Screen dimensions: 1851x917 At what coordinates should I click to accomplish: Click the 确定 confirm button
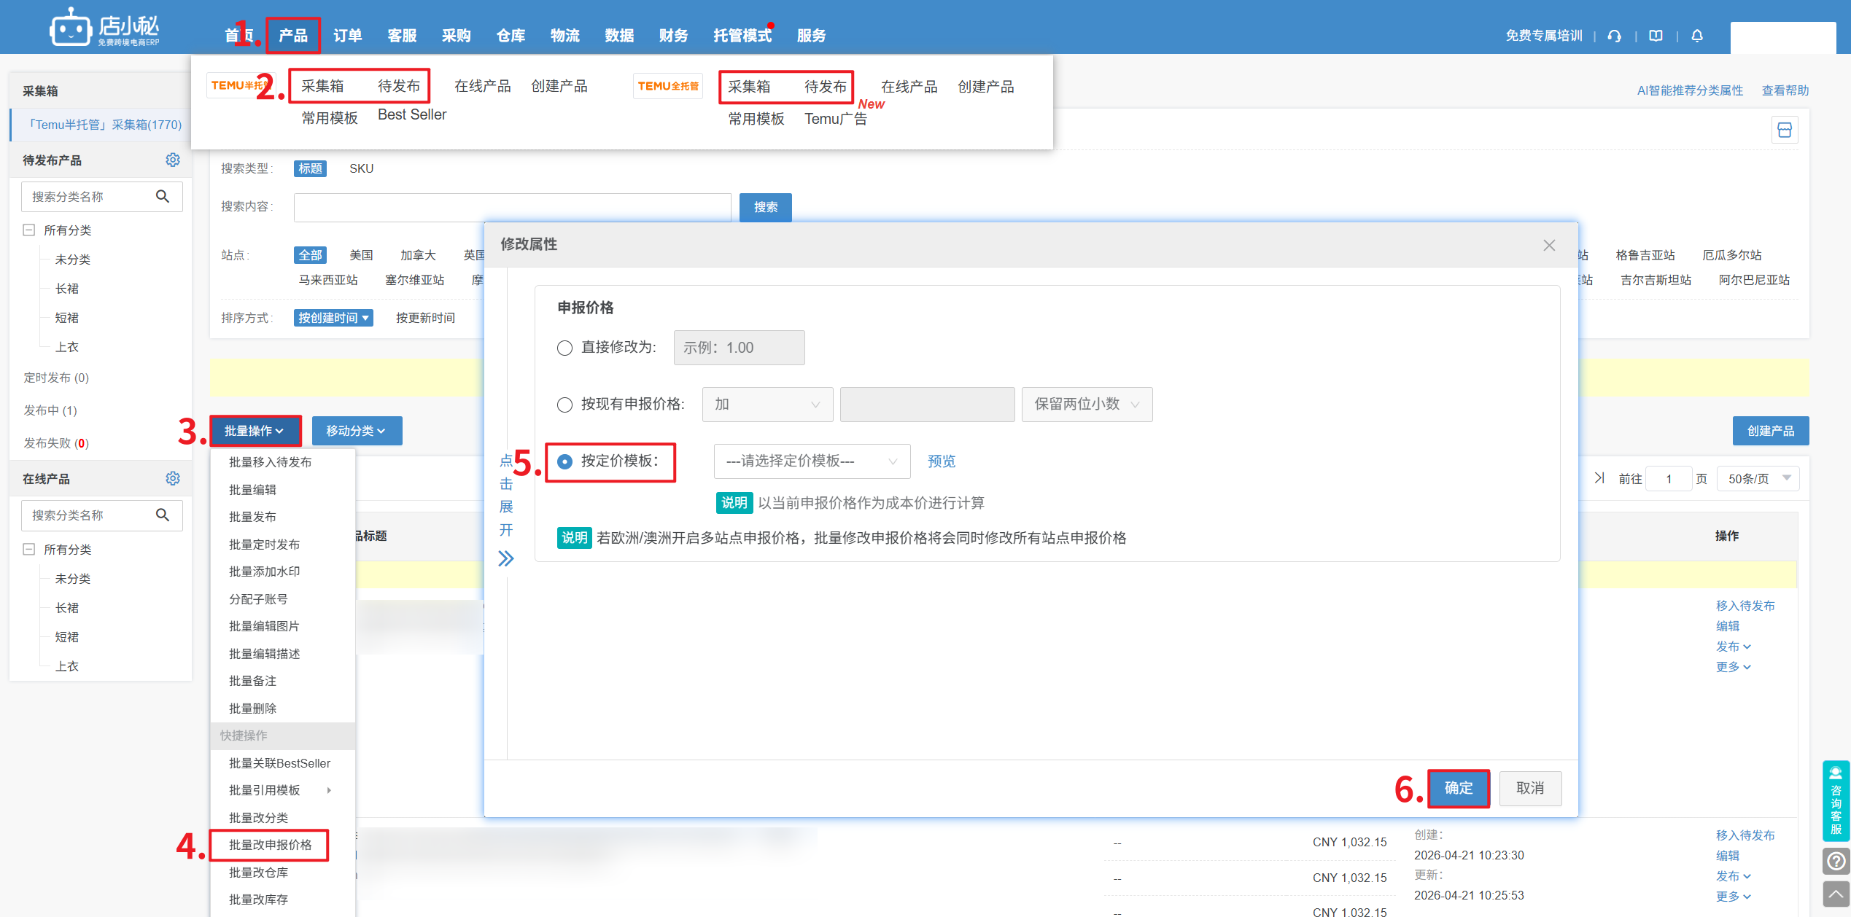[x=1458, y=788]
